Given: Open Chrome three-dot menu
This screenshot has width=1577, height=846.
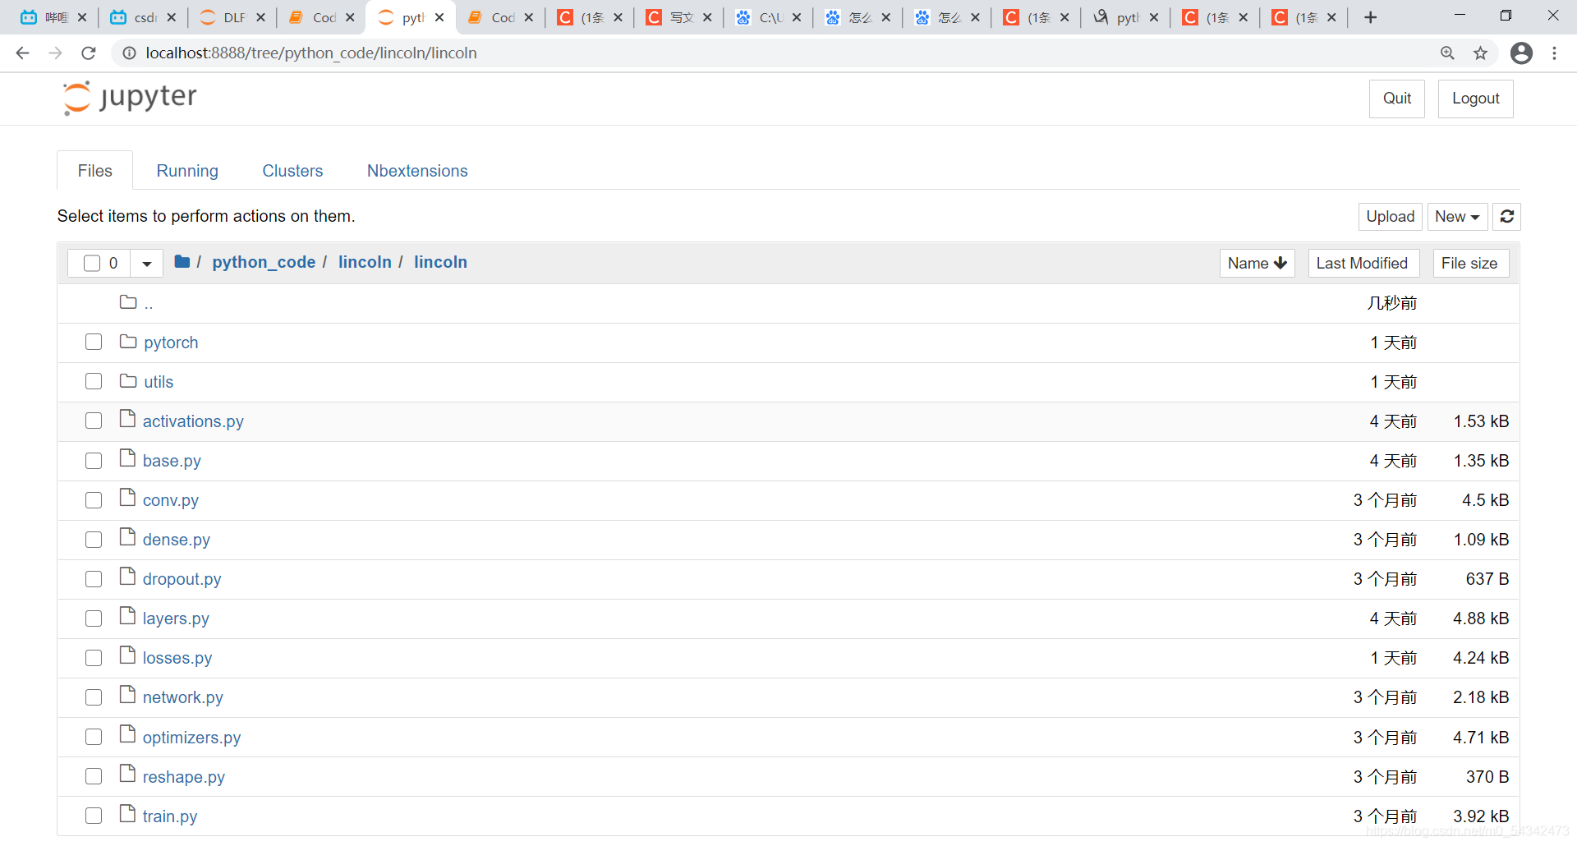Looking at the screenshot, I should click(x=1554, y=53).
